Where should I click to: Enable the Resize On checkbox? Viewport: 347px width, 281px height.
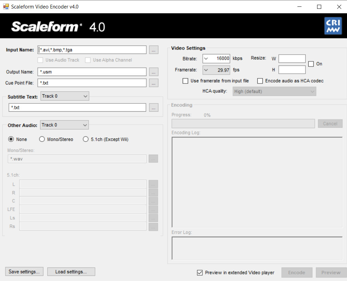coord(311,64)
